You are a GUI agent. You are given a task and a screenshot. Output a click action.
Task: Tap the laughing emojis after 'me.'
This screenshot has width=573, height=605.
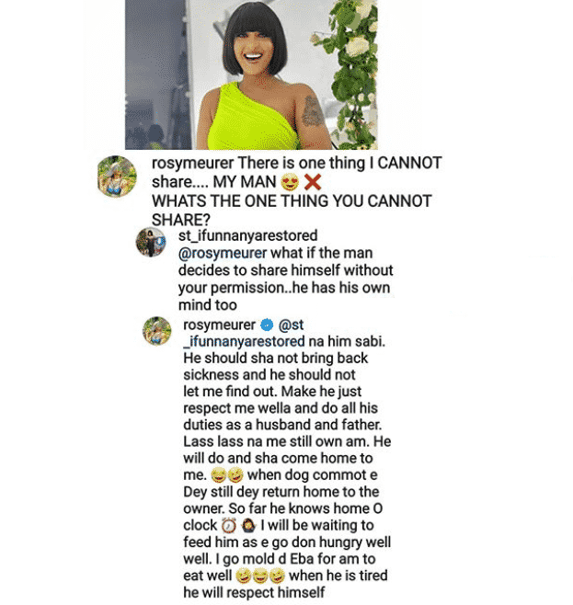click(227, 475)
